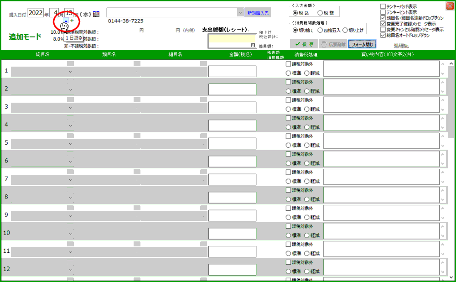The image size is (456, 282).
Task: Click row 2 金額 amount input field
Action: tap(232, 89)
